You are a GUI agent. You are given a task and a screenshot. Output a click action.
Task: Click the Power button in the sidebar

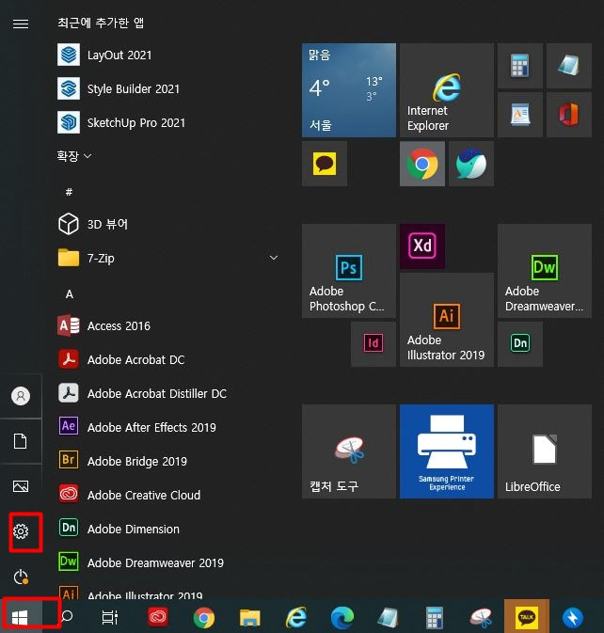pos(21,577)
